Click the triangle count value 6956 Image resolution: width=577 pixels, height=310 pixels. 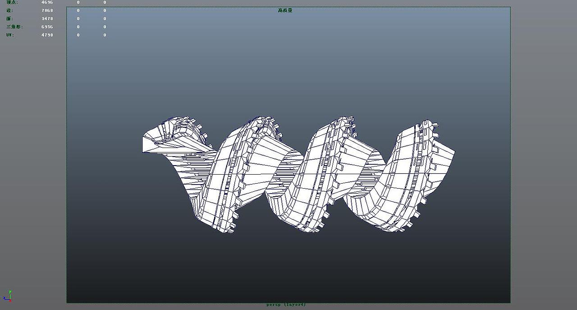coord(47,27)
